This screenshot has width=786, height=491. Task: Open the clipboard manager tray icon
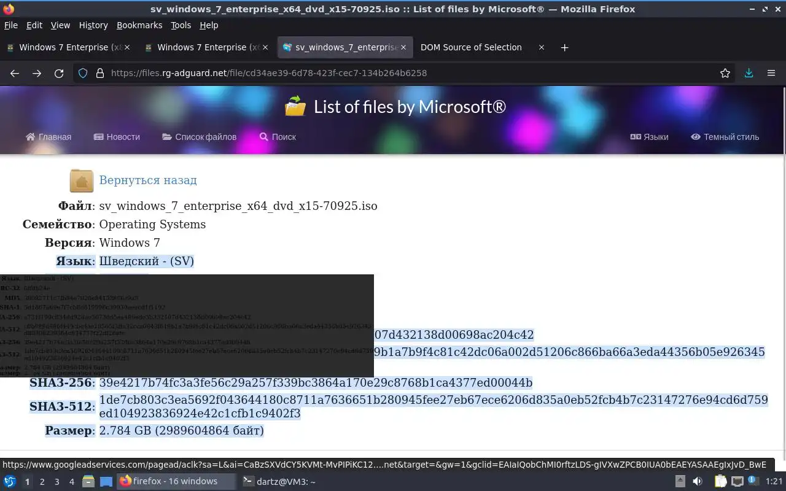point(720,482)
